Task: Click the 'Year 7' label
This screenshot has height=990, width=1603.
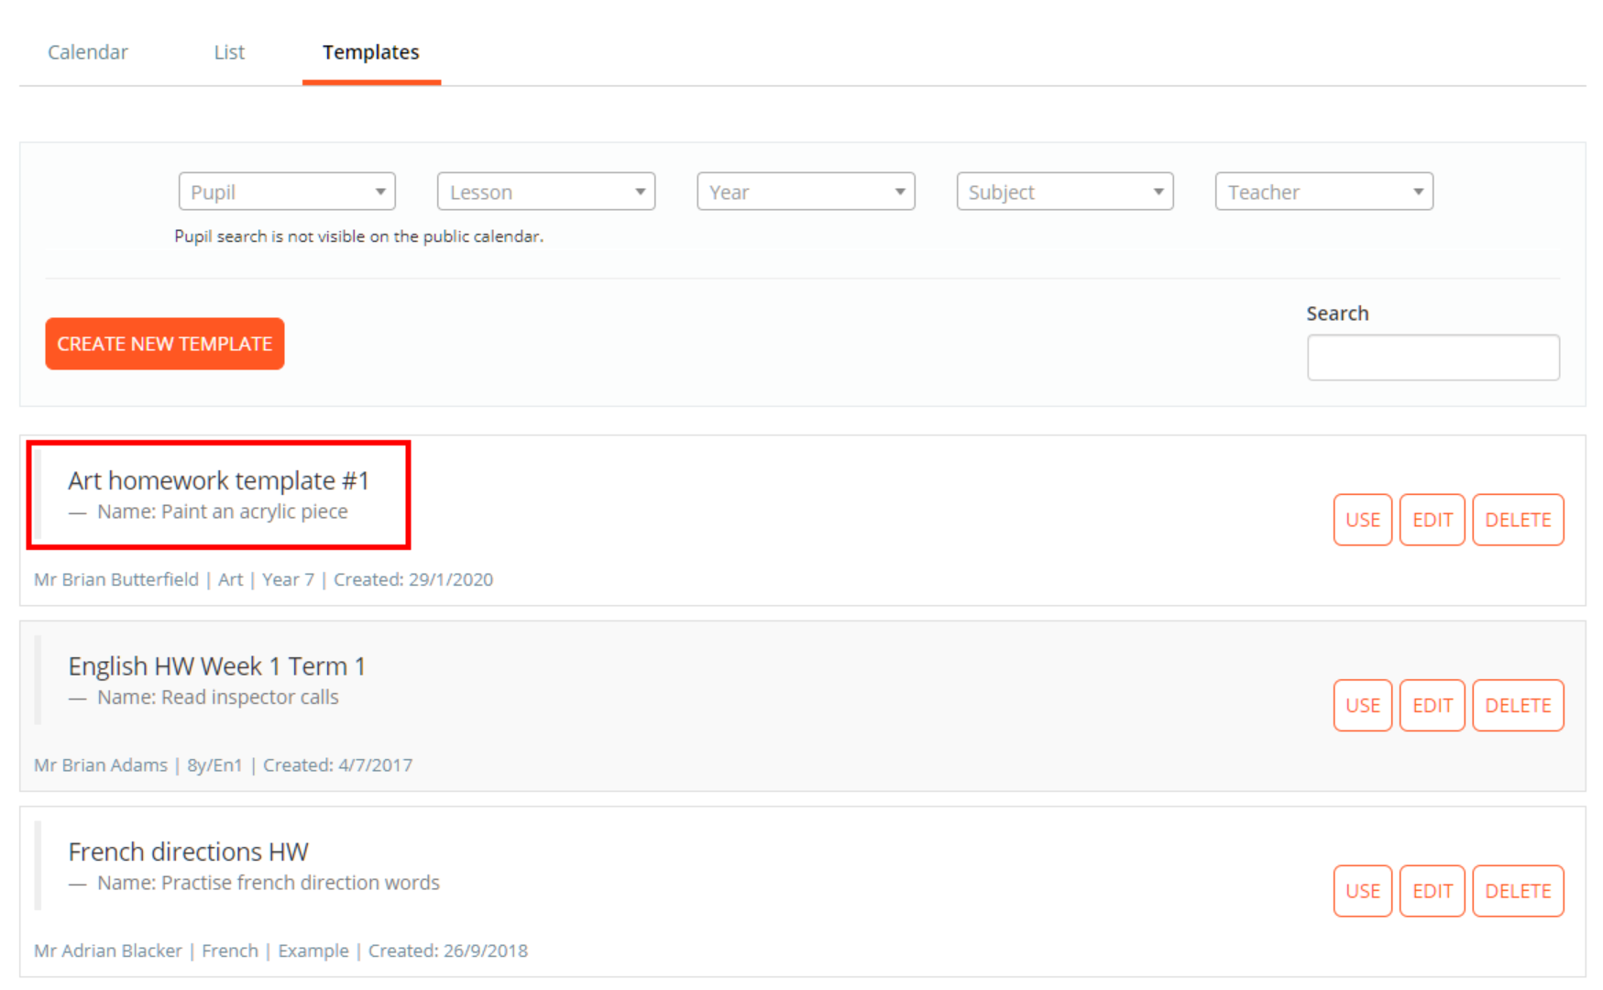Action: point(288,579)
